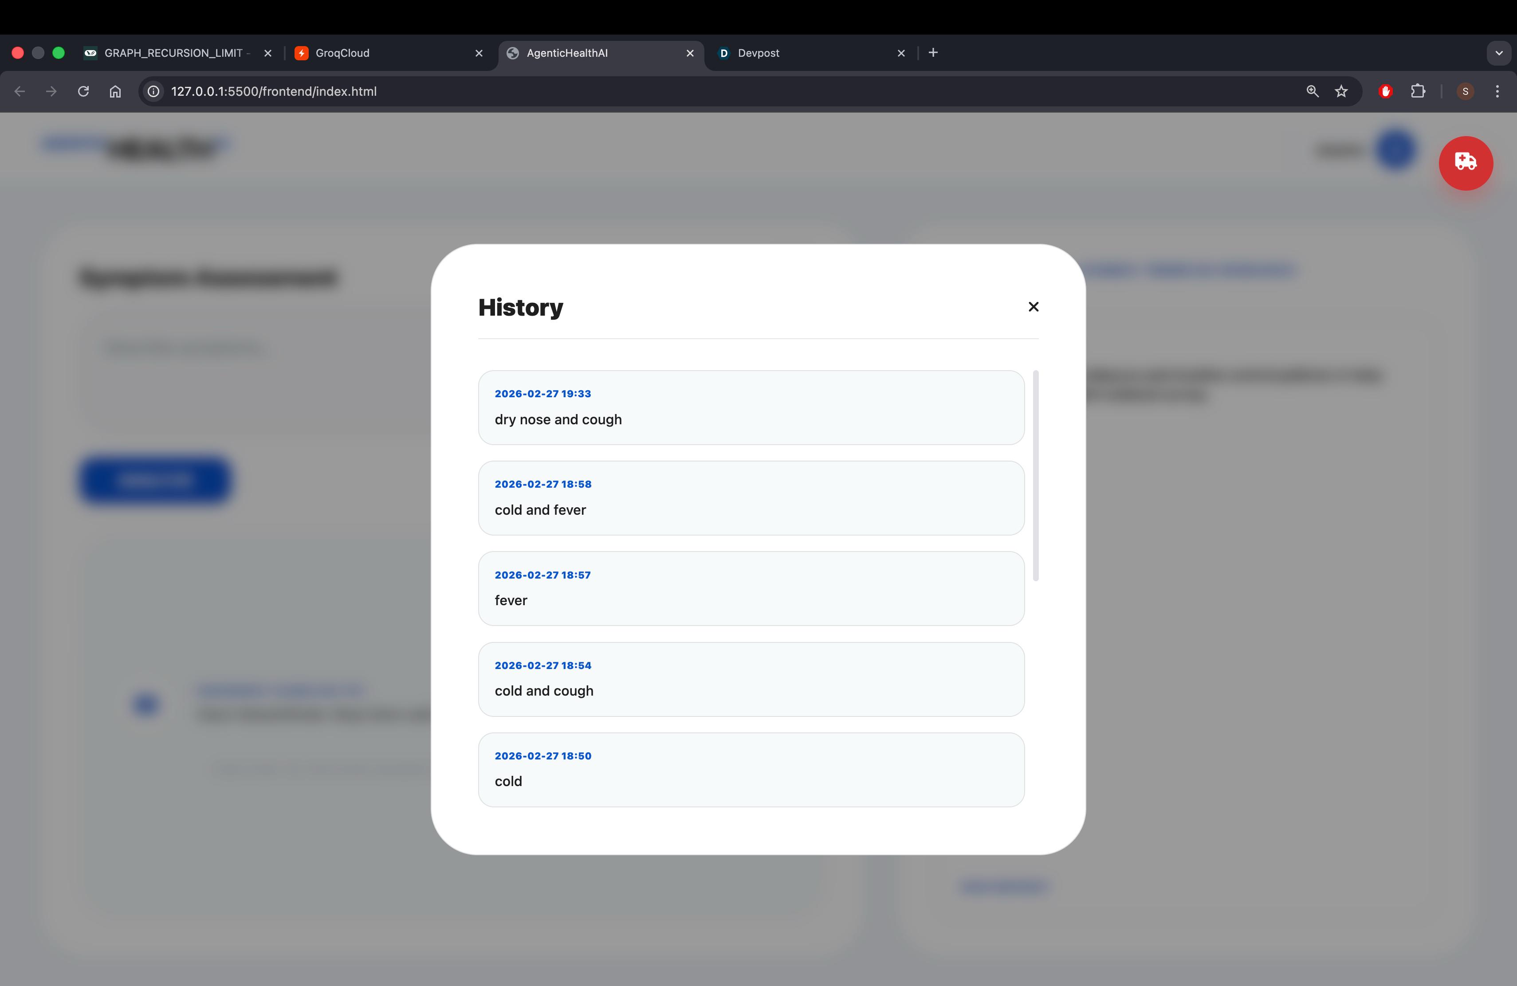Close the History dialog
The image size is (1517, 986).
tap(1033, 307)
